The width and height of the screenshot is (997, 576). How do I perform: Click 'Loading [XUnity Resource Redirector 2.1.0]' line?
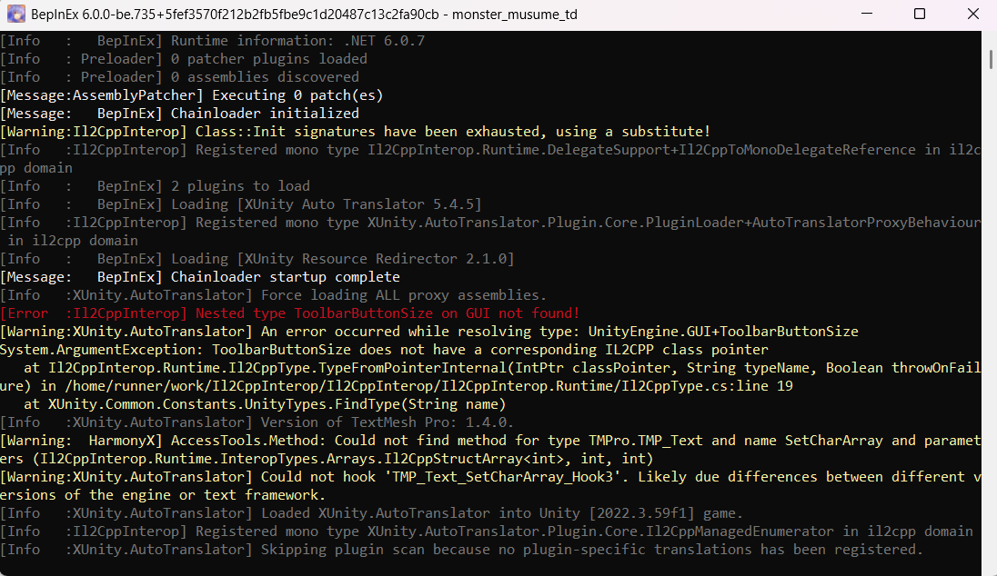(x=257, y=259)
